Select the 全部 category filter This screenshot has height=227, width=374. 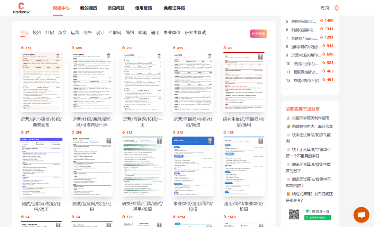[x=24, y=33]
